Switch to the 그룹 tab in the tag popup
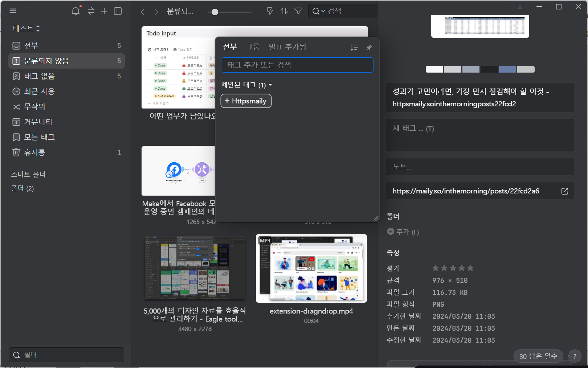Screen dimensions: 588x368 pyautogui.click(x=253, y=46)
